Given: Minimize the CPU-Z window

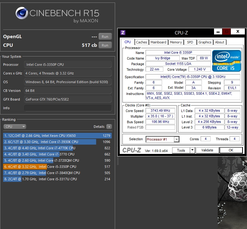Looking at the screenshot, I should 218,32.
